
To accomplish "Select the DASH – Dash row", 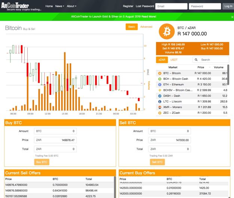I will coord(192,96).
